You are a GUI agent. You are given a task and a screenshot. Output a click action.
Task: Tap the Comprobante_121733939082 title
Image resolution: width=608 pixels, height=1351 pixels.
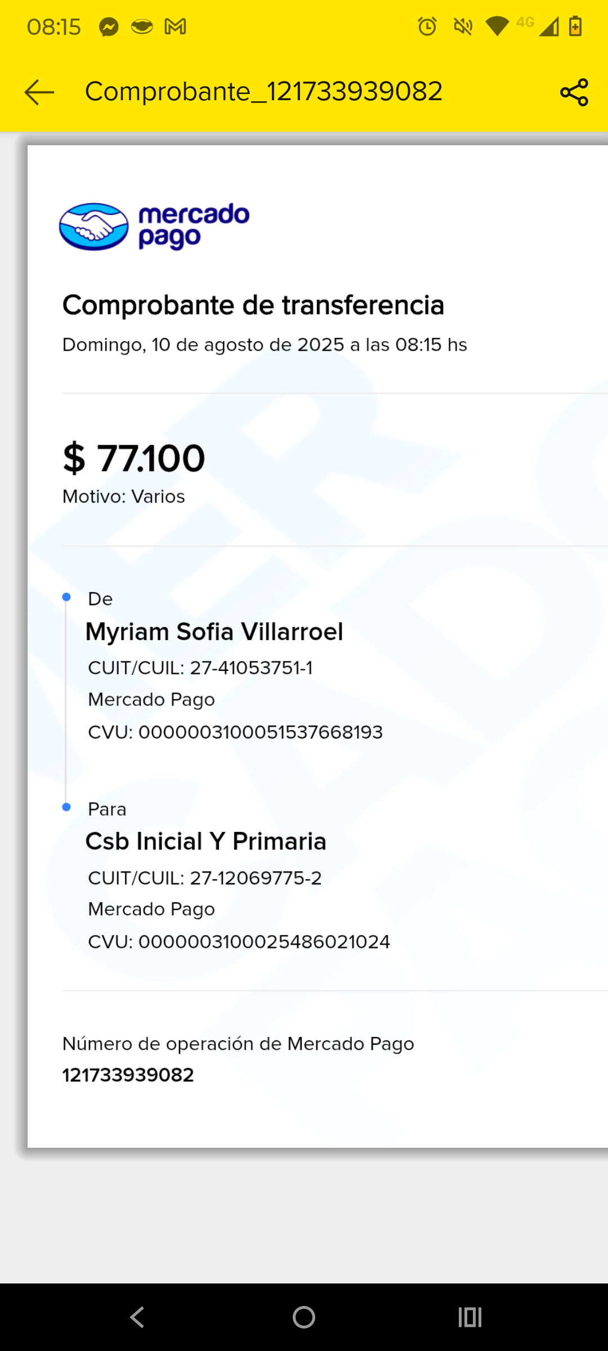[263, 92]
